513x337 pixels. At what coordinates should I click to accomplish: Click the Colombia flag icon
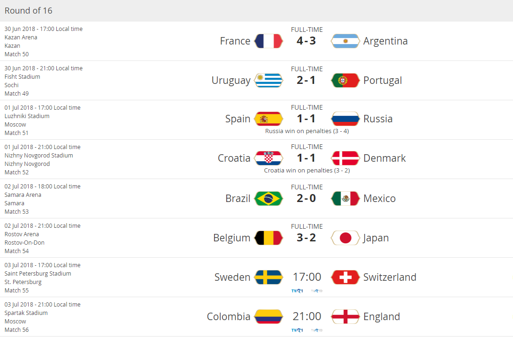point(268,317)
